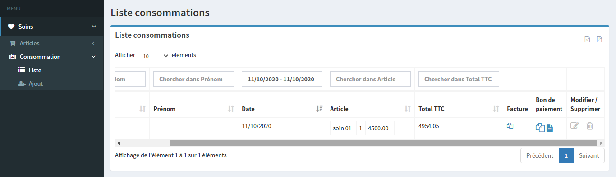The height and width of the screenshot is (177, 616).
Task: Export the list to Excel
Action: [x=587, y=39]
